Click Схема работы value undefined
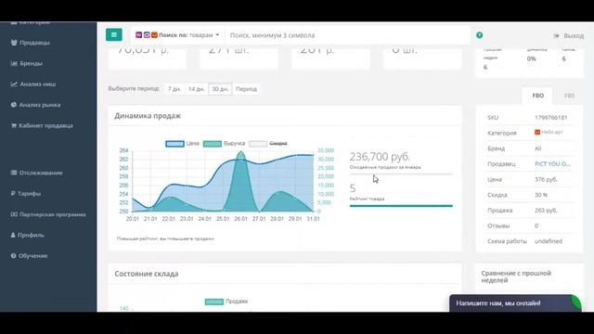This screenshot has height=334, width=594. point(549,241)
